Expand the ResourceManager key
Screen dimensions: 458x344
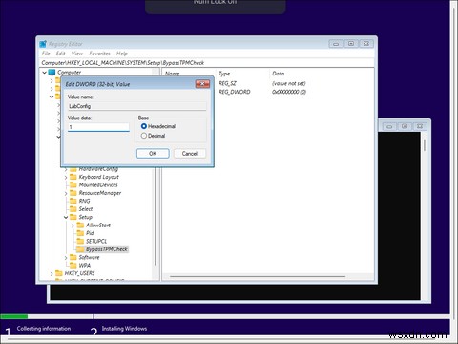click(66, 193)
